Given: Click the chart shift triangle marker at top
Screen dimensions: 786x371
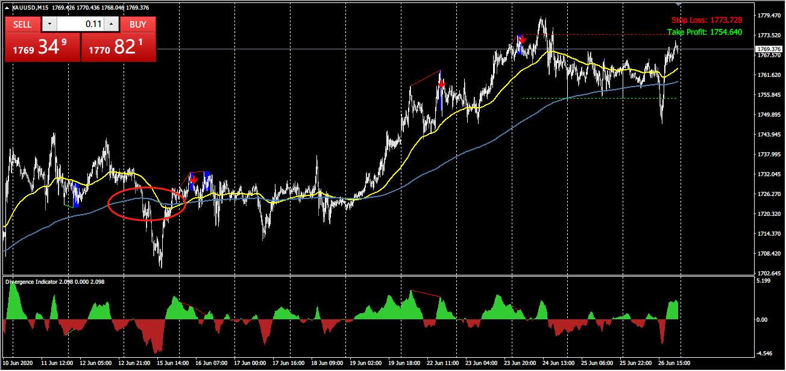Looking at the screenshot, I should [679, 3].
